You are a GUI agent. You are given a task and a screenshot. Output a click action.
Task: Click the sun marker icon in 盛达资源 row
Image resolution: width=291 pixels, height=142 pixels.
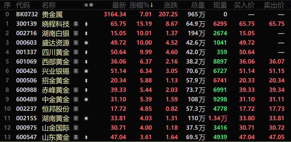coord(86,43)
